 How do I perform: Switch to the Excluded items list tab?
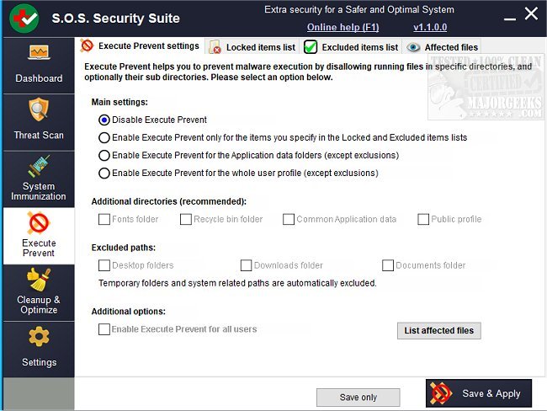pos(351,47)
